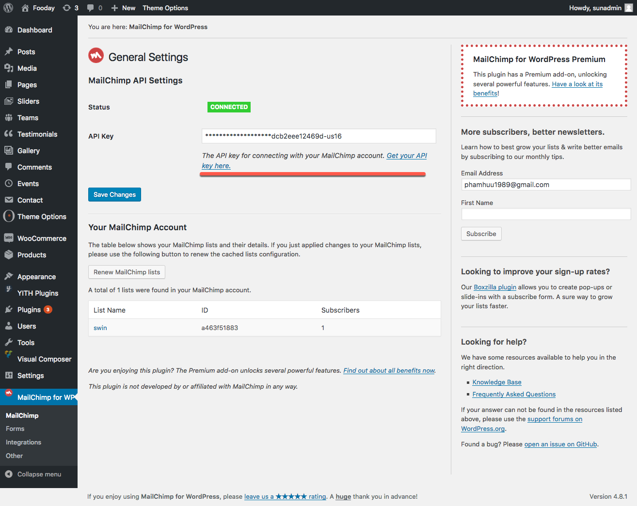Image resolution: width=637 pixels, height=506 pixels.
Task: Click the Appearance brush icon
Action: pyautogui.click(x=9, y=276)
